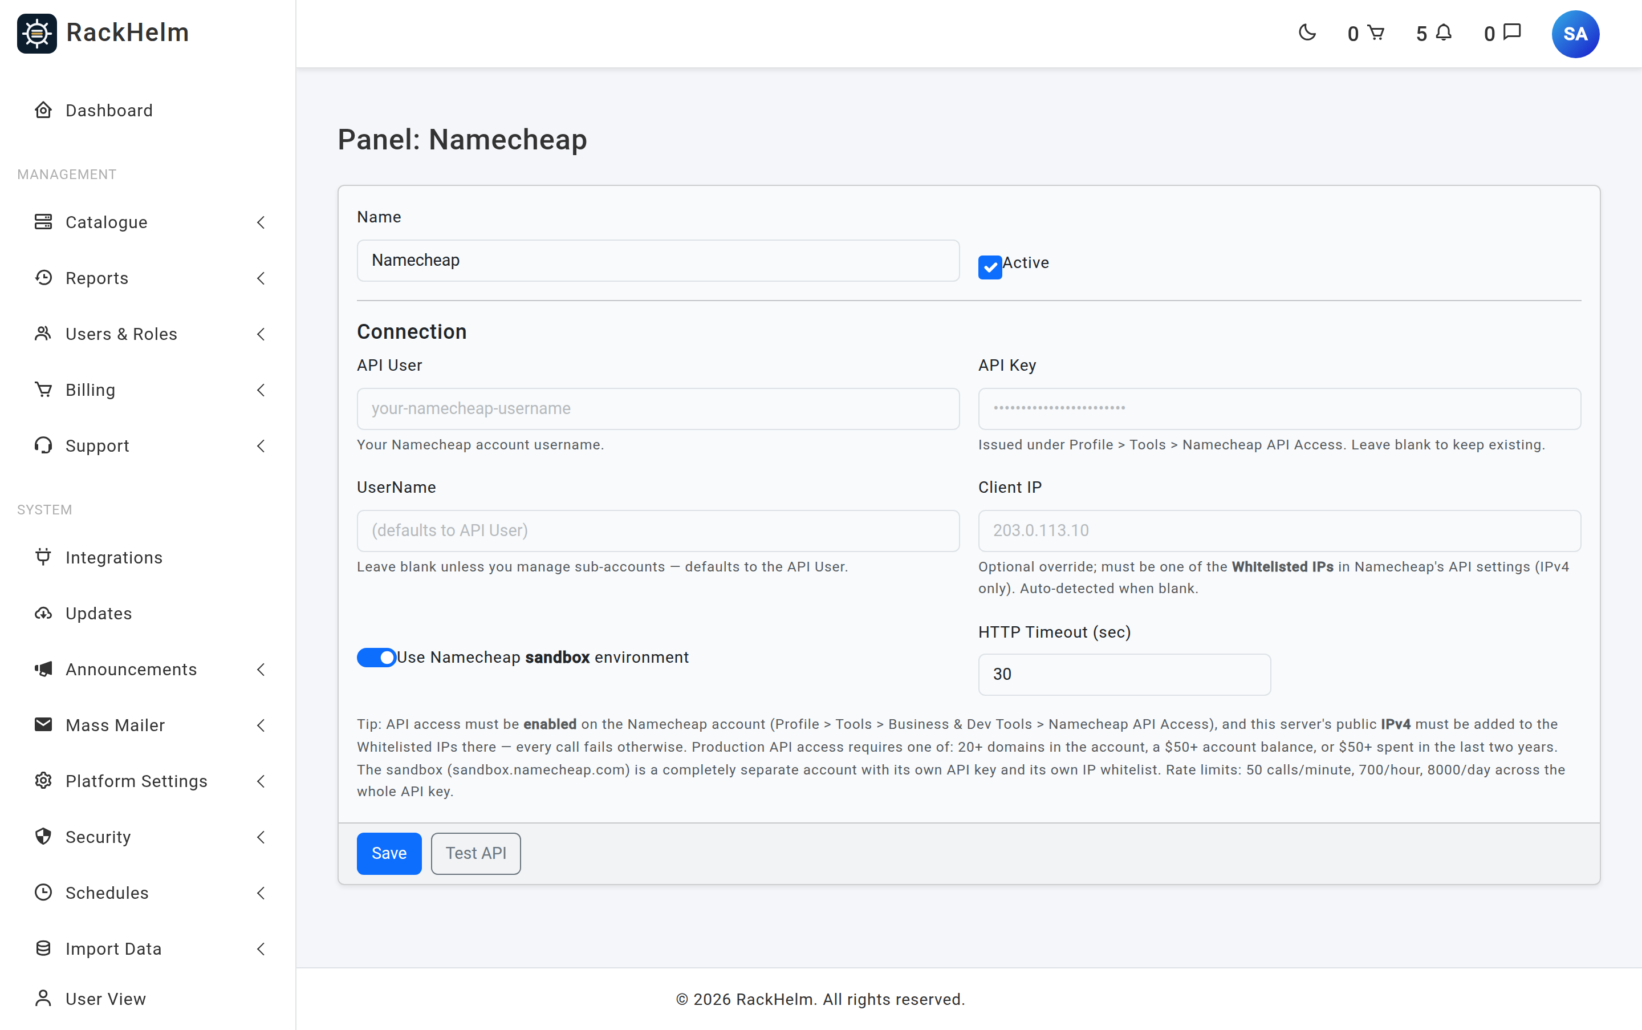Uncheck the Active checkbox

pyautogui.click(x=990, y=267)
